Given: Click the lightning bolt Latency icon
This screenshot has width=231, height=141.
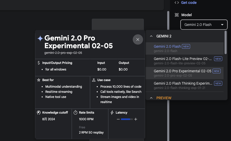Looking at the screenshot, I should pyautogui.click(x=112, y=113).
